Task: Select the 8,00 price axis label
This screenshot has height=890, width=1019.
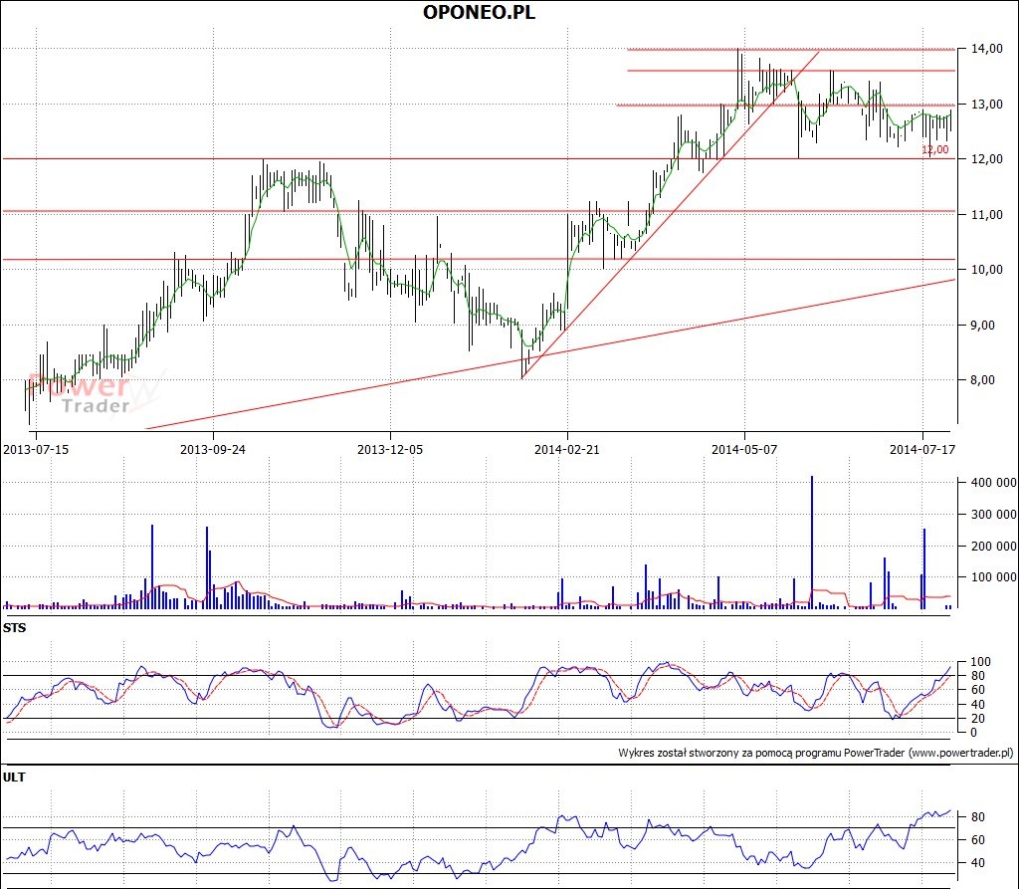Action: 982,380
